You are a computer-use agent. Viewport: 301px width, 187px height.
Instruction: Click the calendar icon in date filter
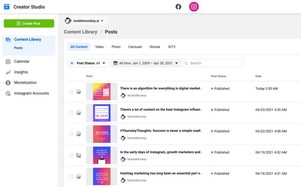[x=115, y=63]
